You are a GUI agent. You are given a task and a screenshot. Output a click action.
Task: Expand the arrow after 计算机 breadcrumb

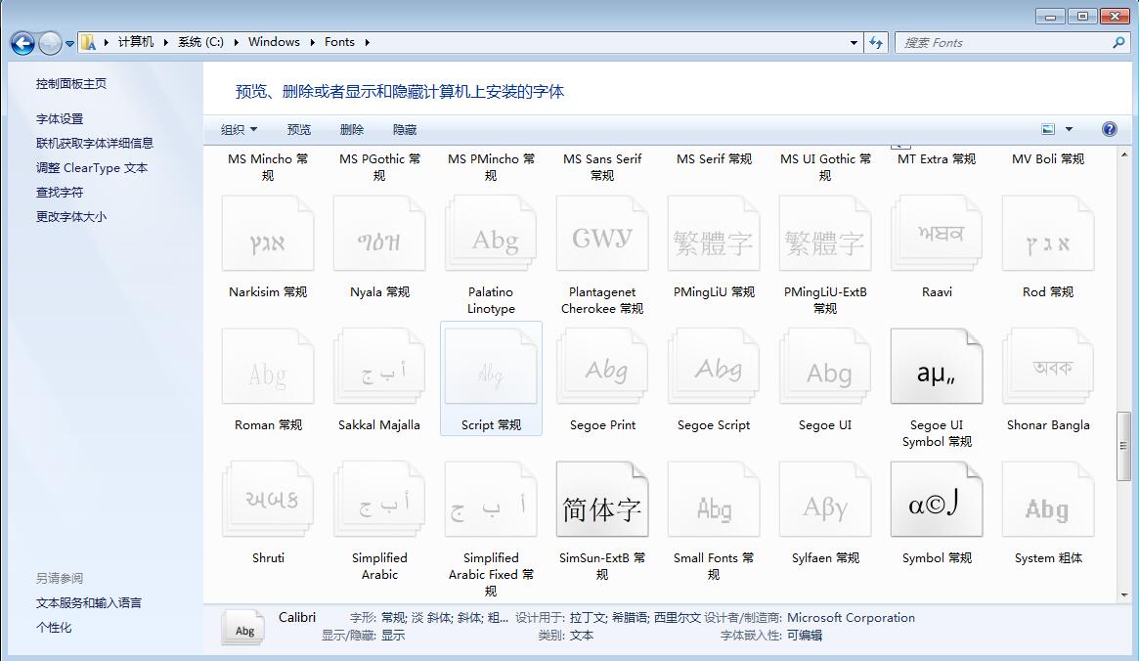point(165,42)
